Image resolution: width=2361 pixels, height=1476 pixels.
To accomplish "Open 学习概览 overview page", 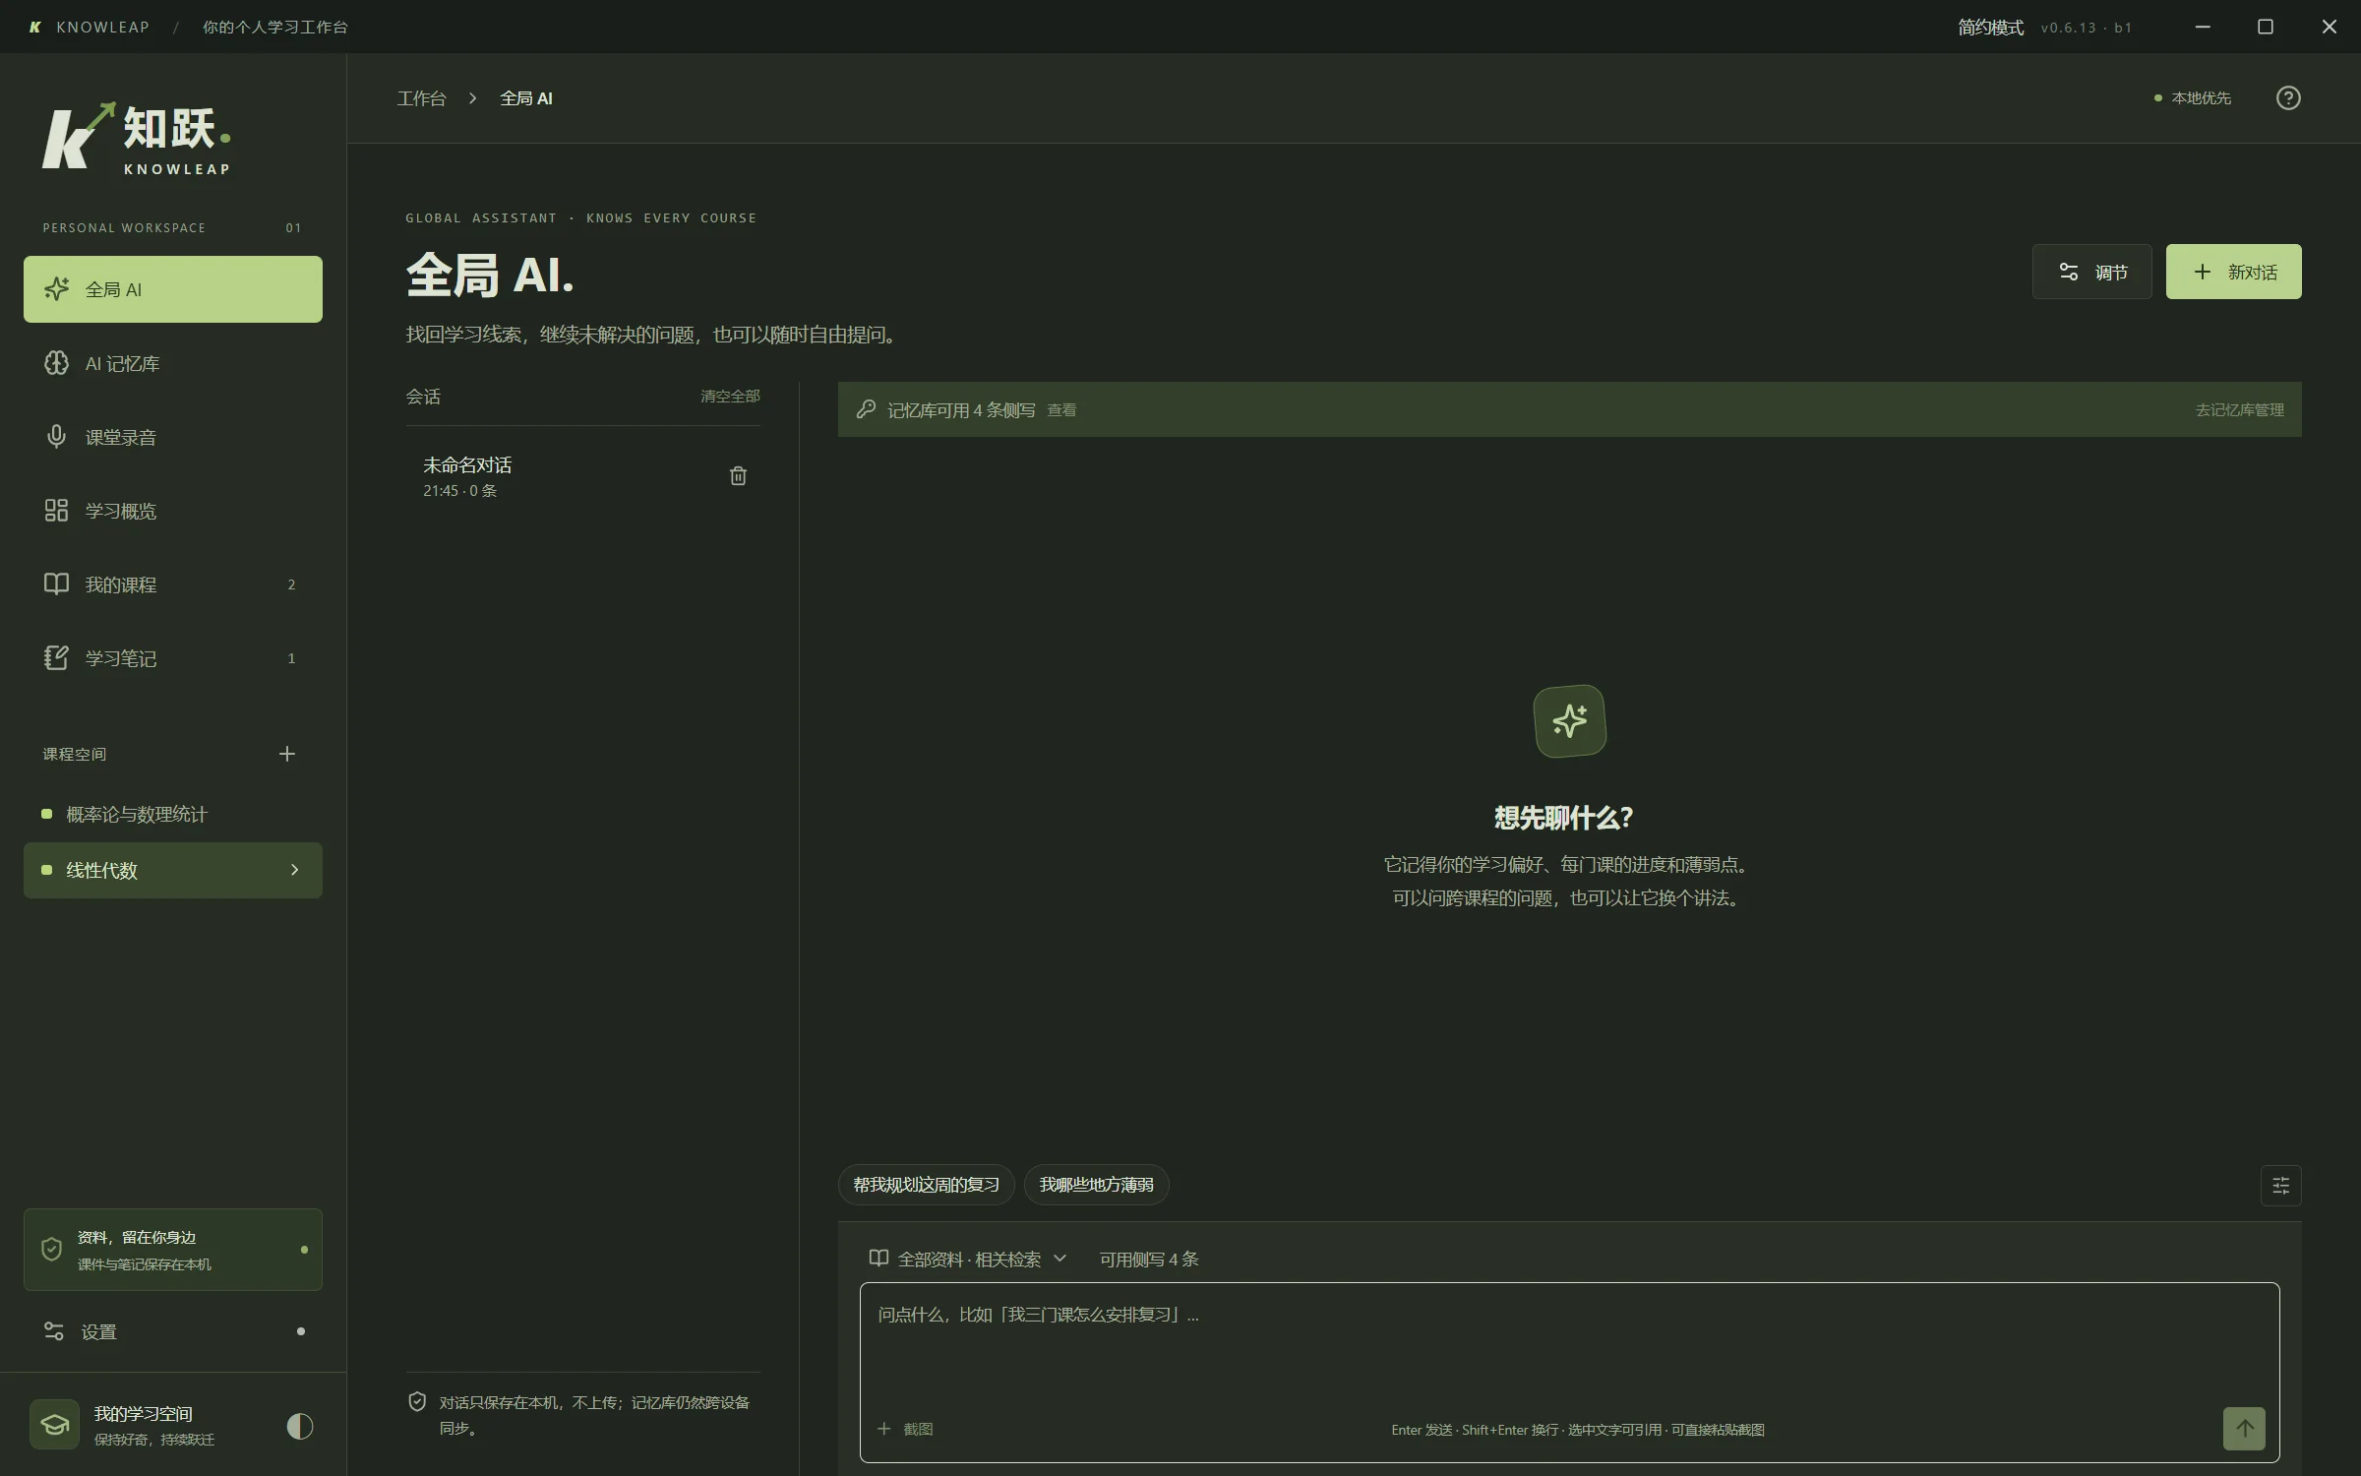I will 173,511.
